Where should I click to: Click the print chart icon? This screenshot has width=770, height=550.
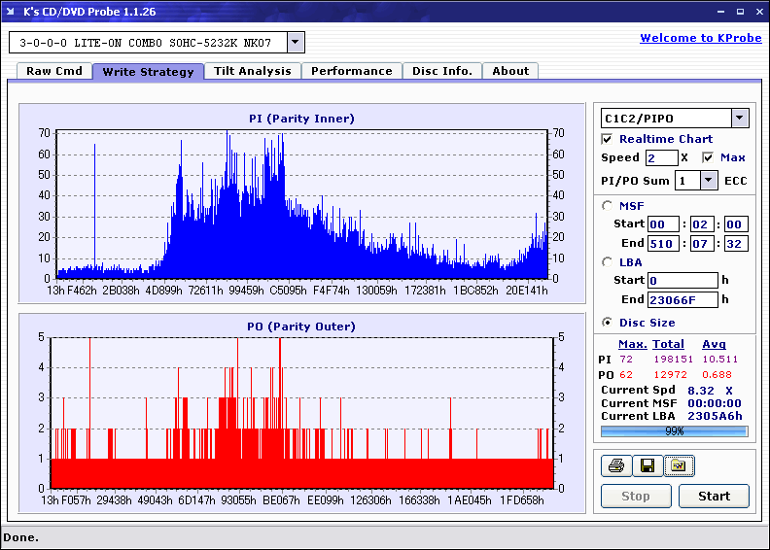click(615, 466)
